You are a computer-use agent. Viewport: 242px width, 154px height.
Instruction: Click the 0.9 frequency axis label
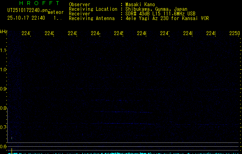(x=3, y=89)
